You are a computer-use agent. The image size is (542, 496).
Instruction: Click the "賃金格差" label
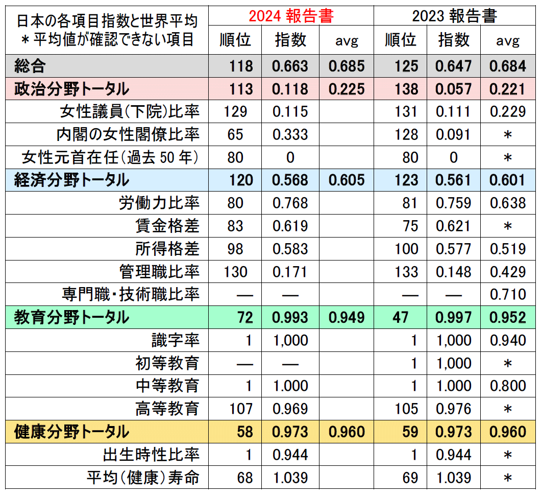167,226
